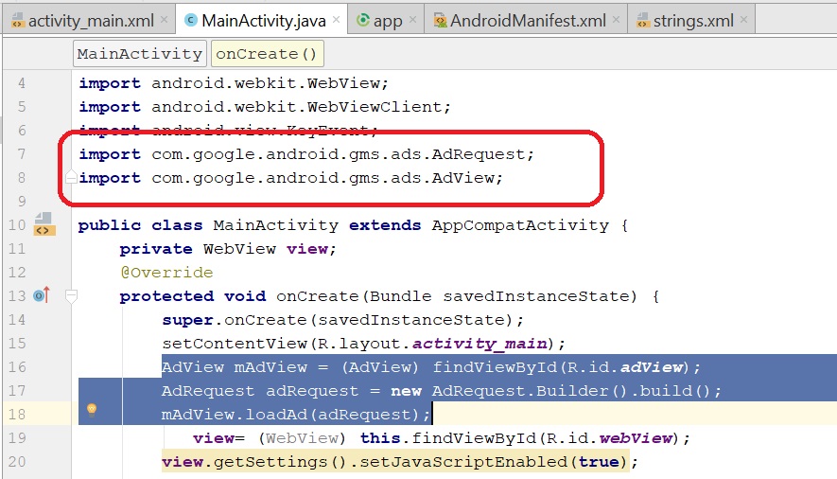Click the MainActivity.java class icon
837x479 pixels.
[x=190, y=20]
